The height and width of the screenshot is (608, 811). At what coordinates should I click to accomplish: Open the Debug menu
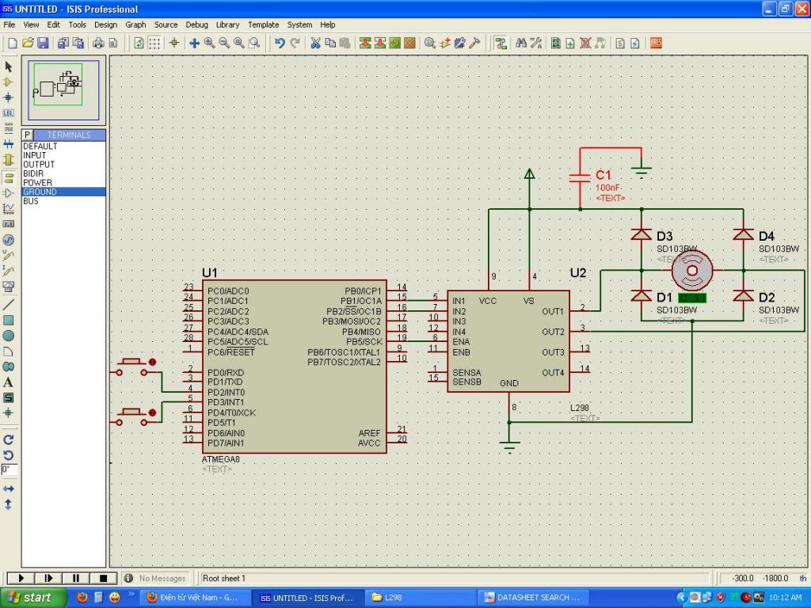click(x=196, y=25)
